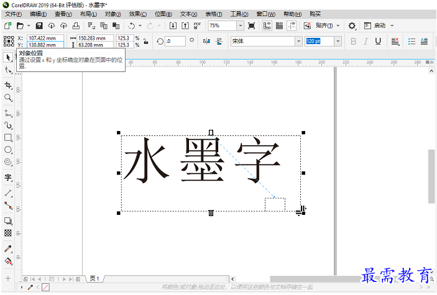Mirror text horizontally

click(x=206, y=41)
